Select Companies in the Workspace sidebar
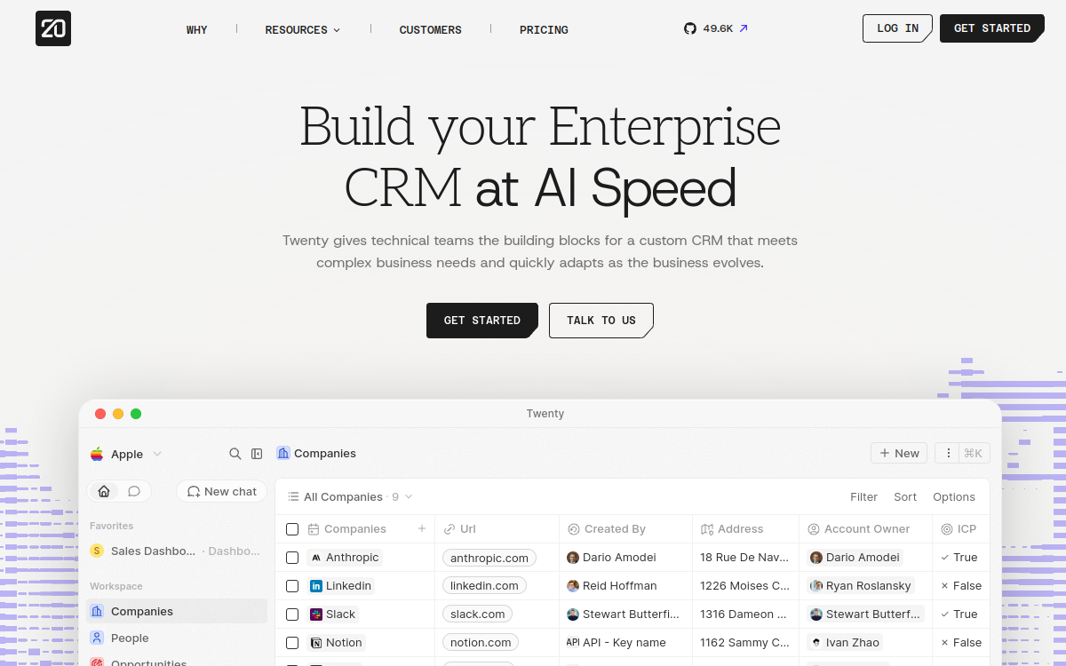This screenshot has height=666, width=1066. point(177,611)
